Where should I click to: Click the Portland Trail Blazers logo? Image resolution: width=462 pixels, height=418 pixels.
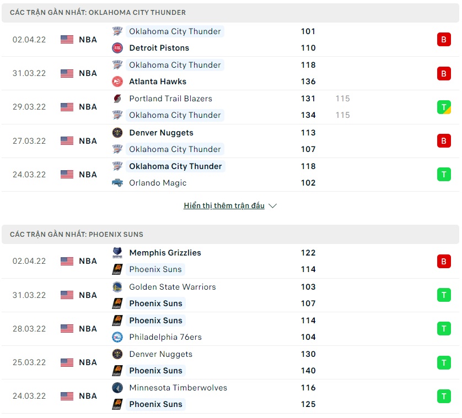pos(117,99)
